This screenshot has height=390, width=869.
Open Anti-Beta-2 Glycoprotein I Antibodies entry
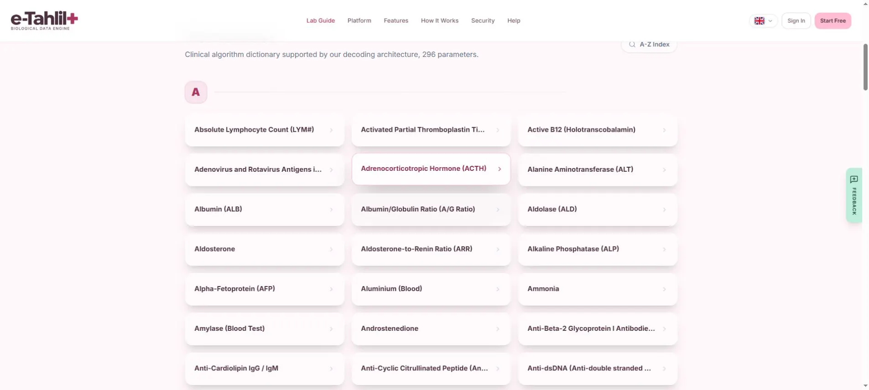[x=598, y=328]
